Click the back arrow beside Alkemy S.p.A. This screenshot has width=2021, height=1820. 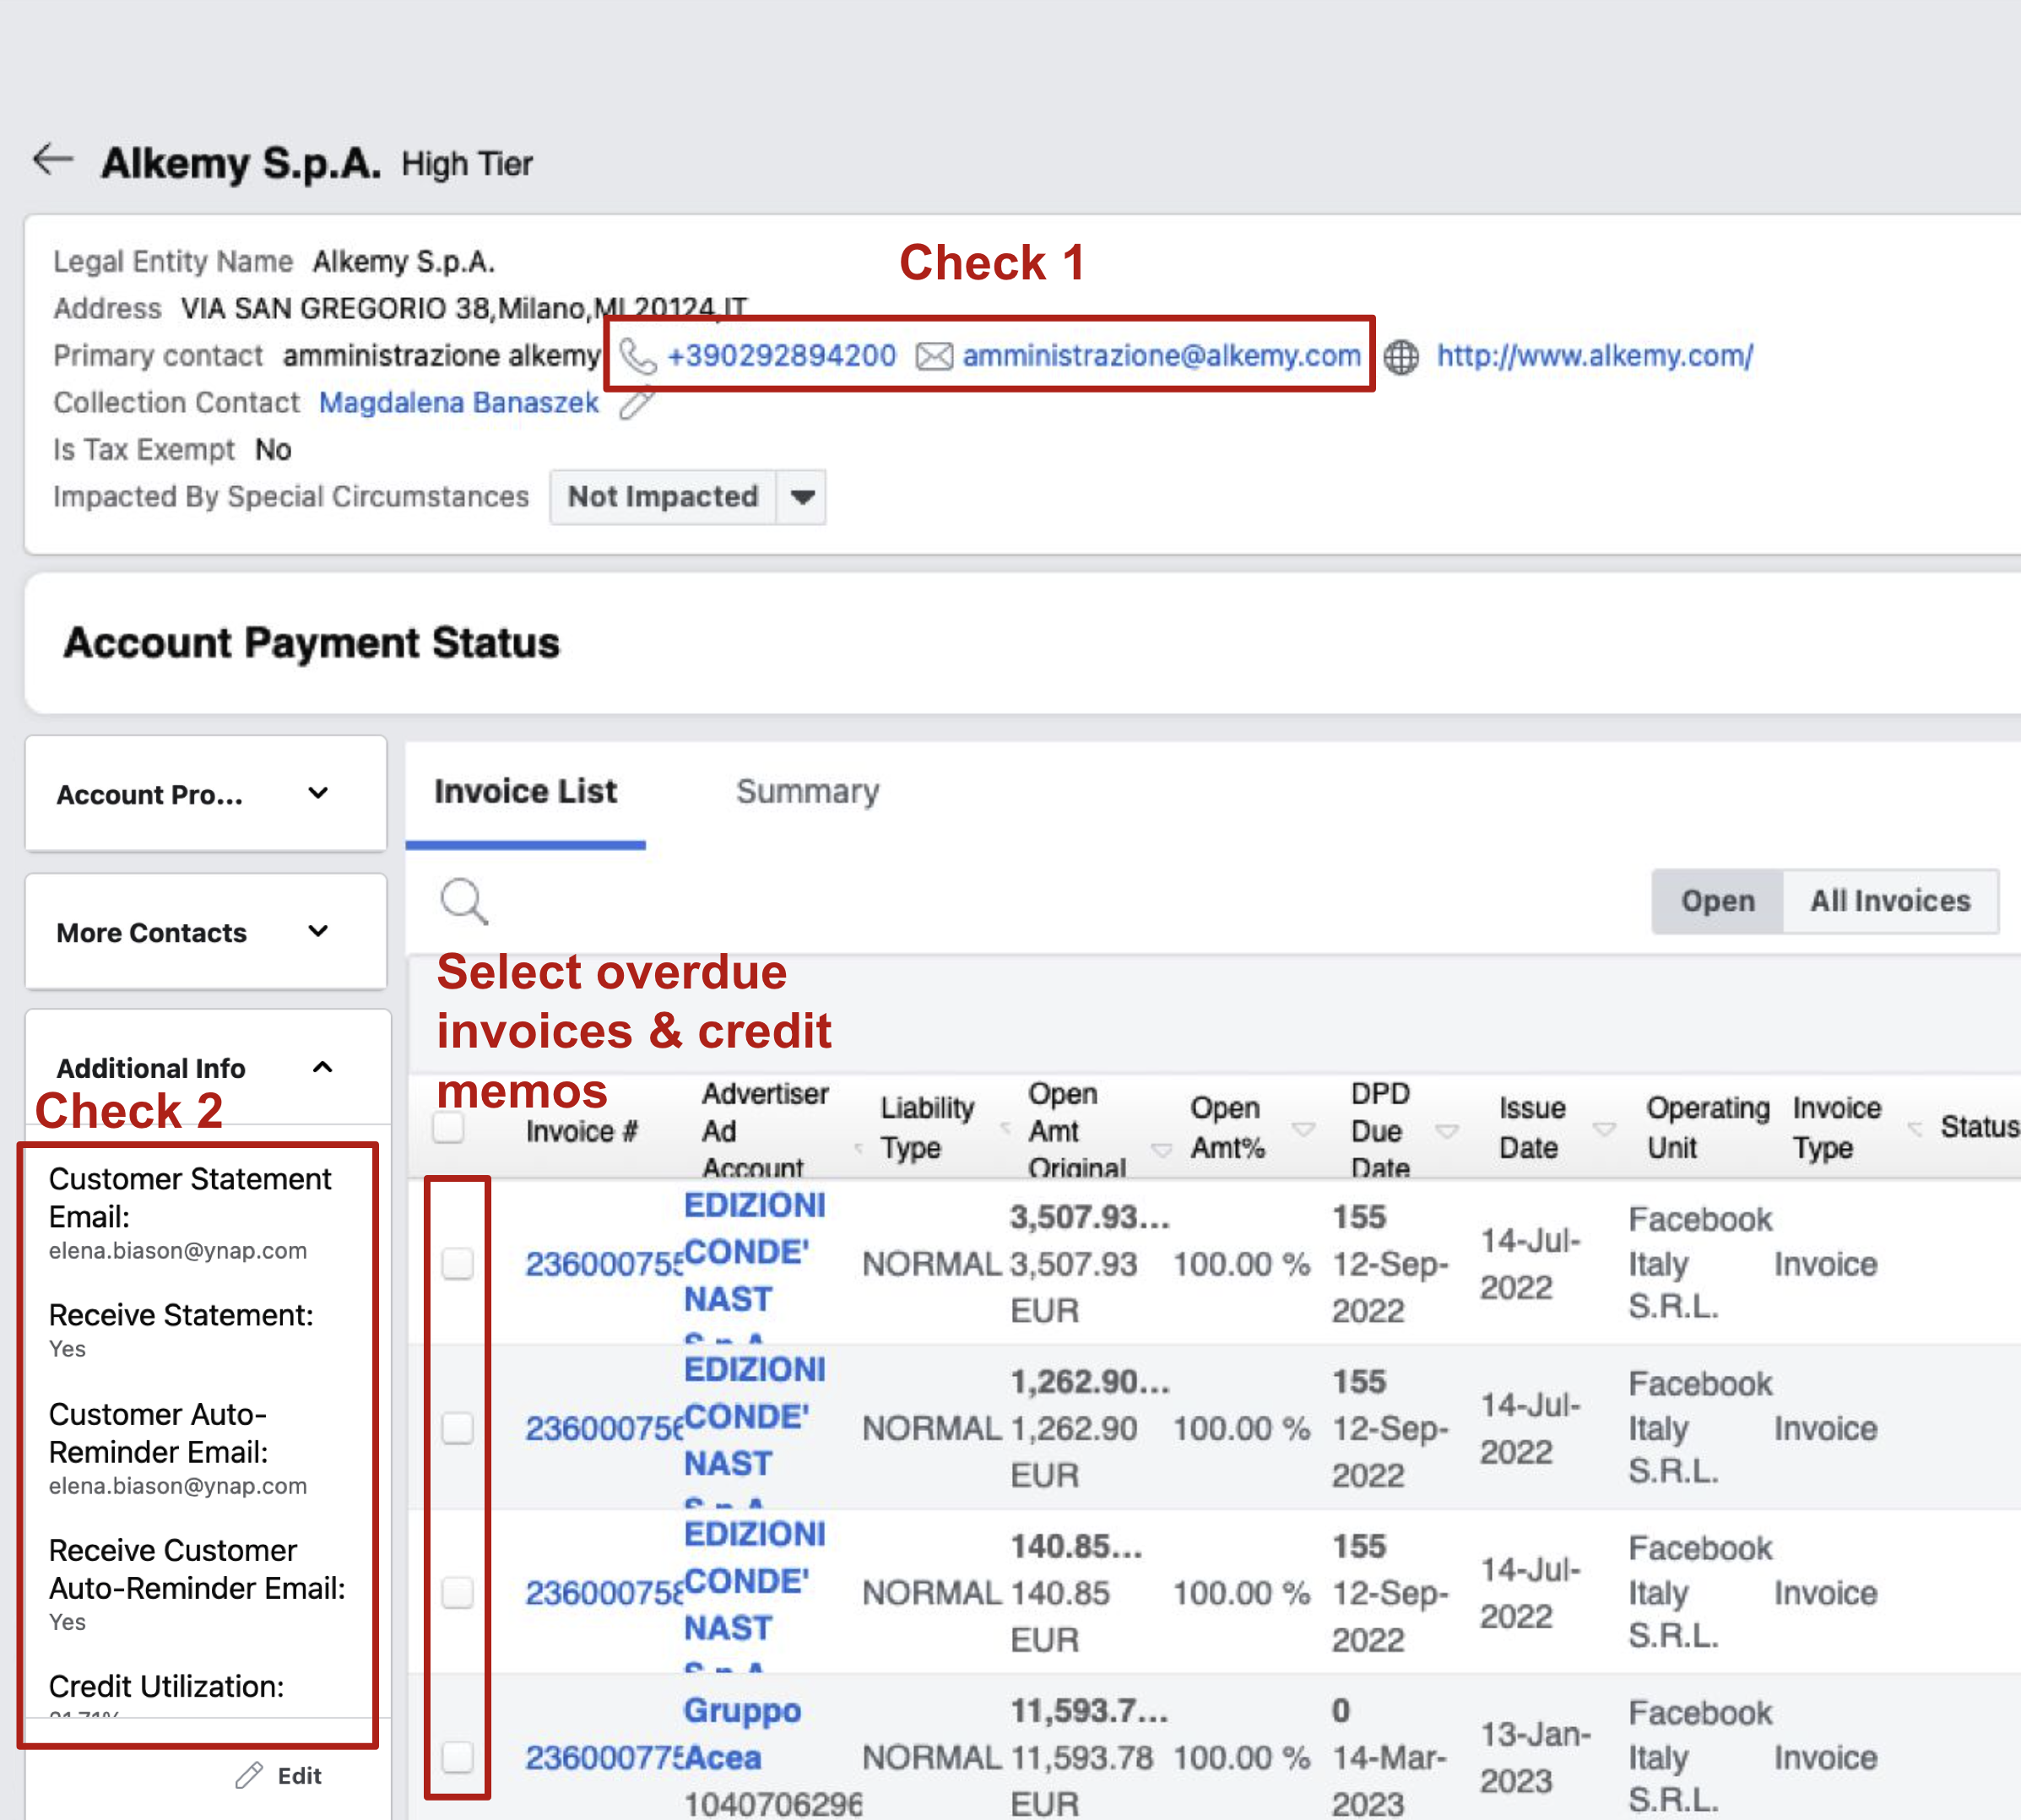click(x=53, y=160)
